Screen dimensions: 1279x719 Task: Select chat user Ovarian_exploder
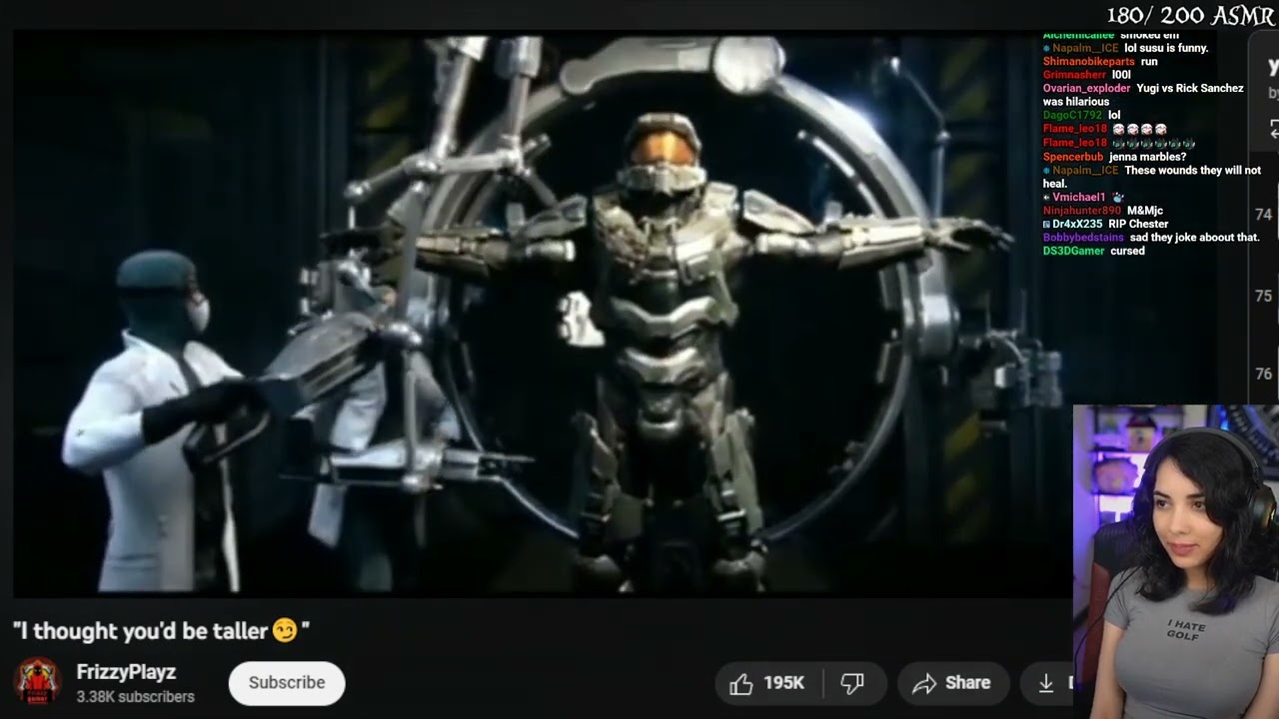coord(1086,88)
